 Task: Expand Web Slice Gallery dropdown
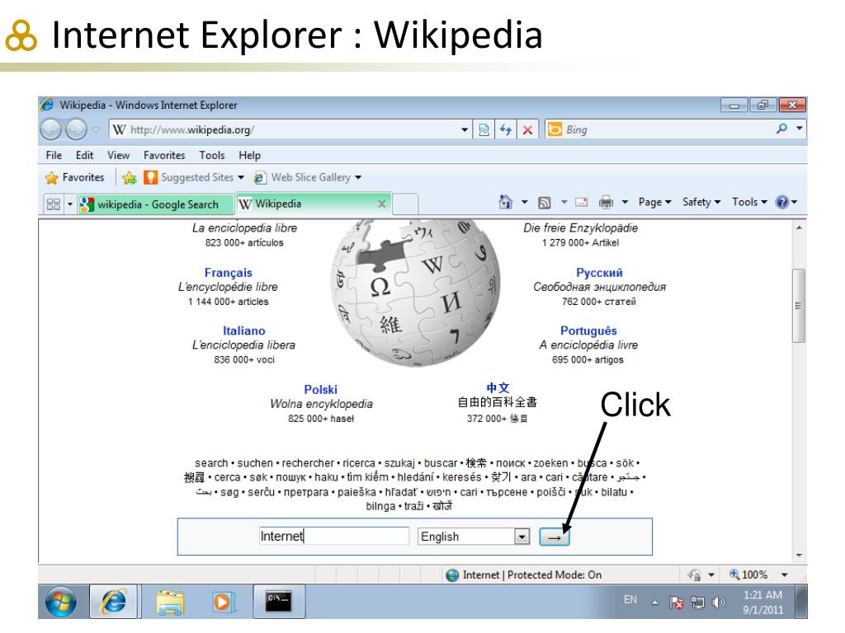click(358, 178)
